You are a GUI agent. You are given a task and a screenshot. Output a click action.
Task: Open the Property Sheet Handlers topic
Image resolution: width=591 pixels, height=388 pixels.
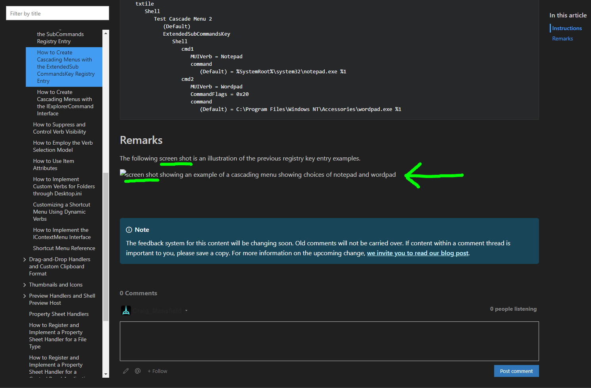[x=59, y=313]
